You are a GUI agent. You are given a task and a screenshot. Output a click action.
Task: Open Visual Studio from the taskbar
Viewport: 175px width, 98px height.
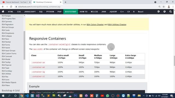(38, 96)
